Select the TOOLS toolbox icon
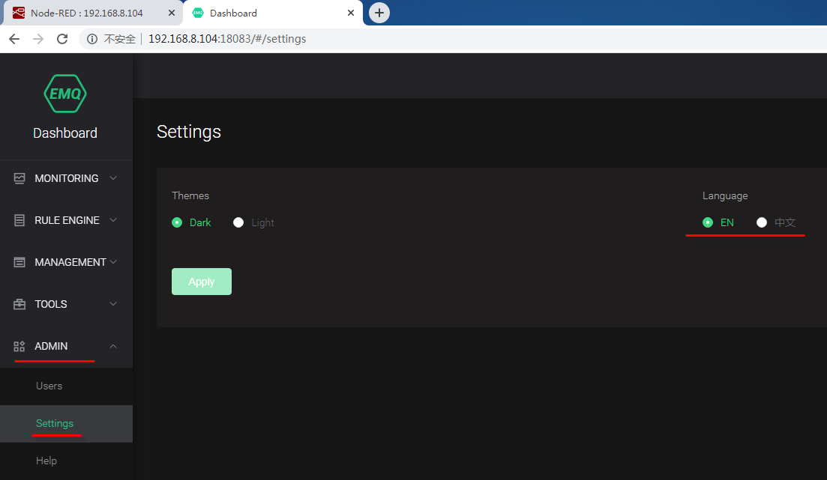Viewport: 827px width, 480px height. coord(19,304)
